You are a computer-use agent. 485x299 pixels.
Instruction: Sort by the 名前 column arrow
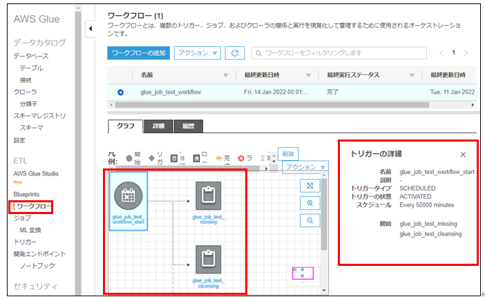(225, 75)
